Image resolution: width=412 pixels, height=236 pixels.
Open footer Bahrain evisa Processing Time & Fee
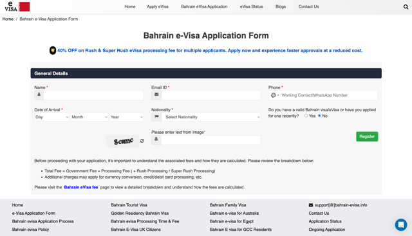pyautogui.click(x=145, y=221)
